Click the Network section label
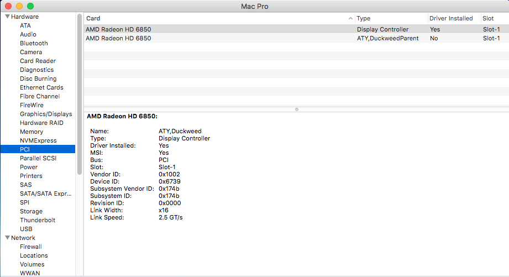509x277 pixels. [23, 238]
